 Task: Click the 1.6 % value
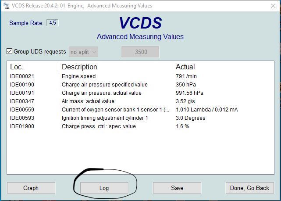coord(182,126)
